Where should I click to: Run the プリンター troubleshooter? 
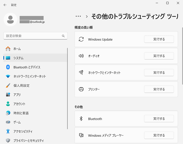159,89
